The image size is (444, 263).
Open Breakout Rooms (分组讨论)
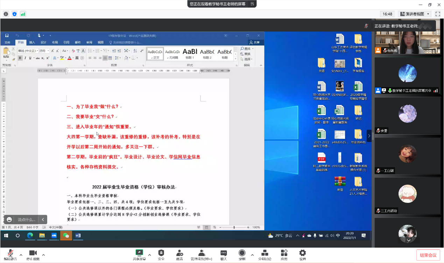[x=265, y=254]
